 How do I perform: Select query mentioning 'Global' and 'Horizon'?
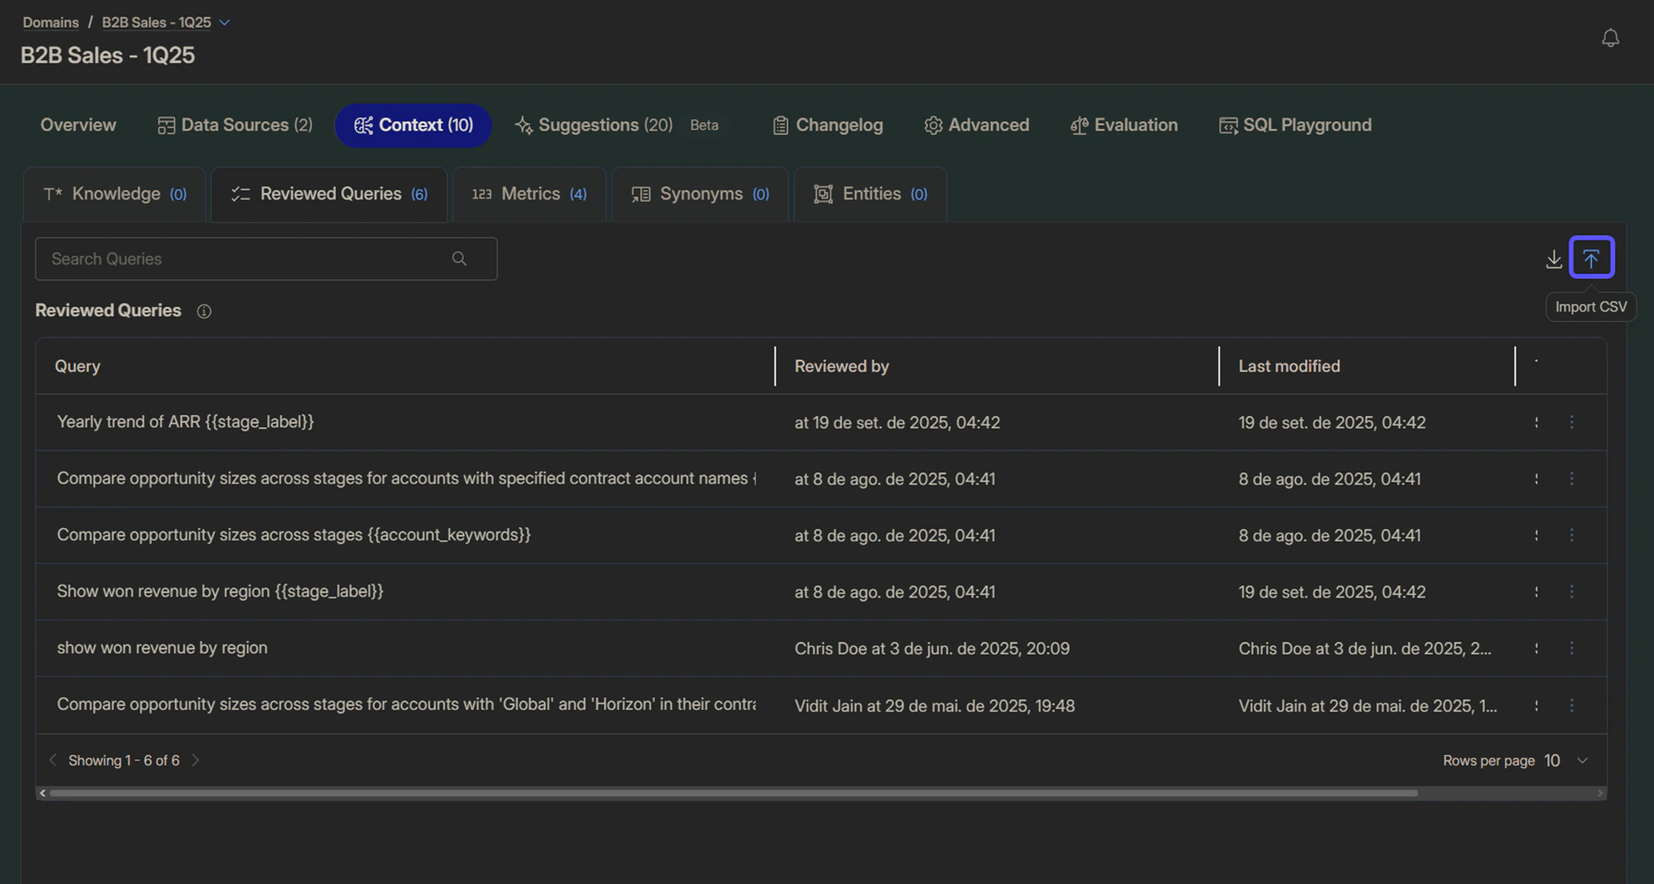point(406,705)
